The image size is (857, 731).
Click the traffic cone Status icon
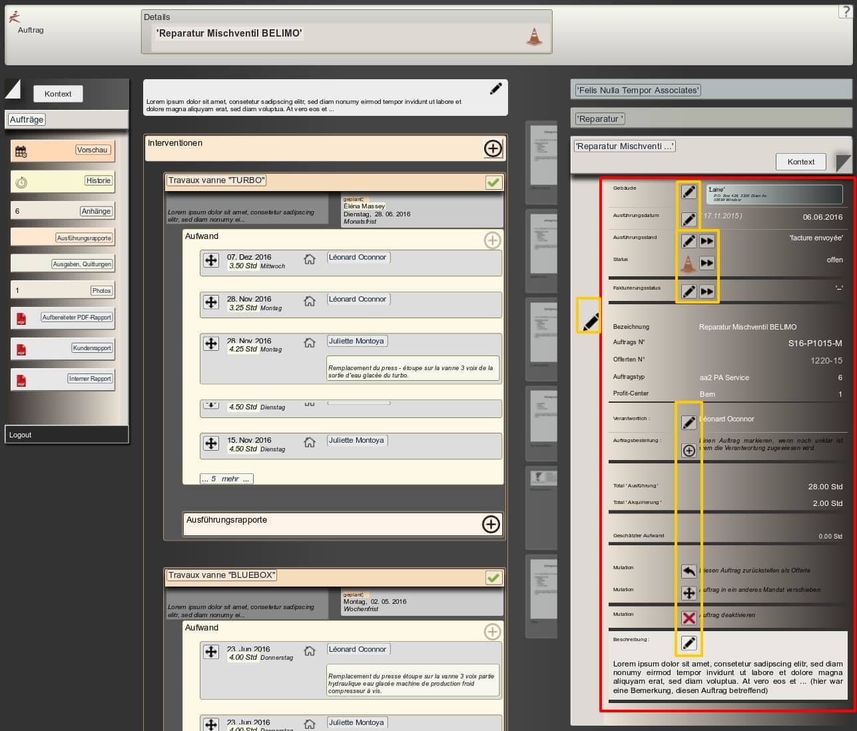coord(688,264)
